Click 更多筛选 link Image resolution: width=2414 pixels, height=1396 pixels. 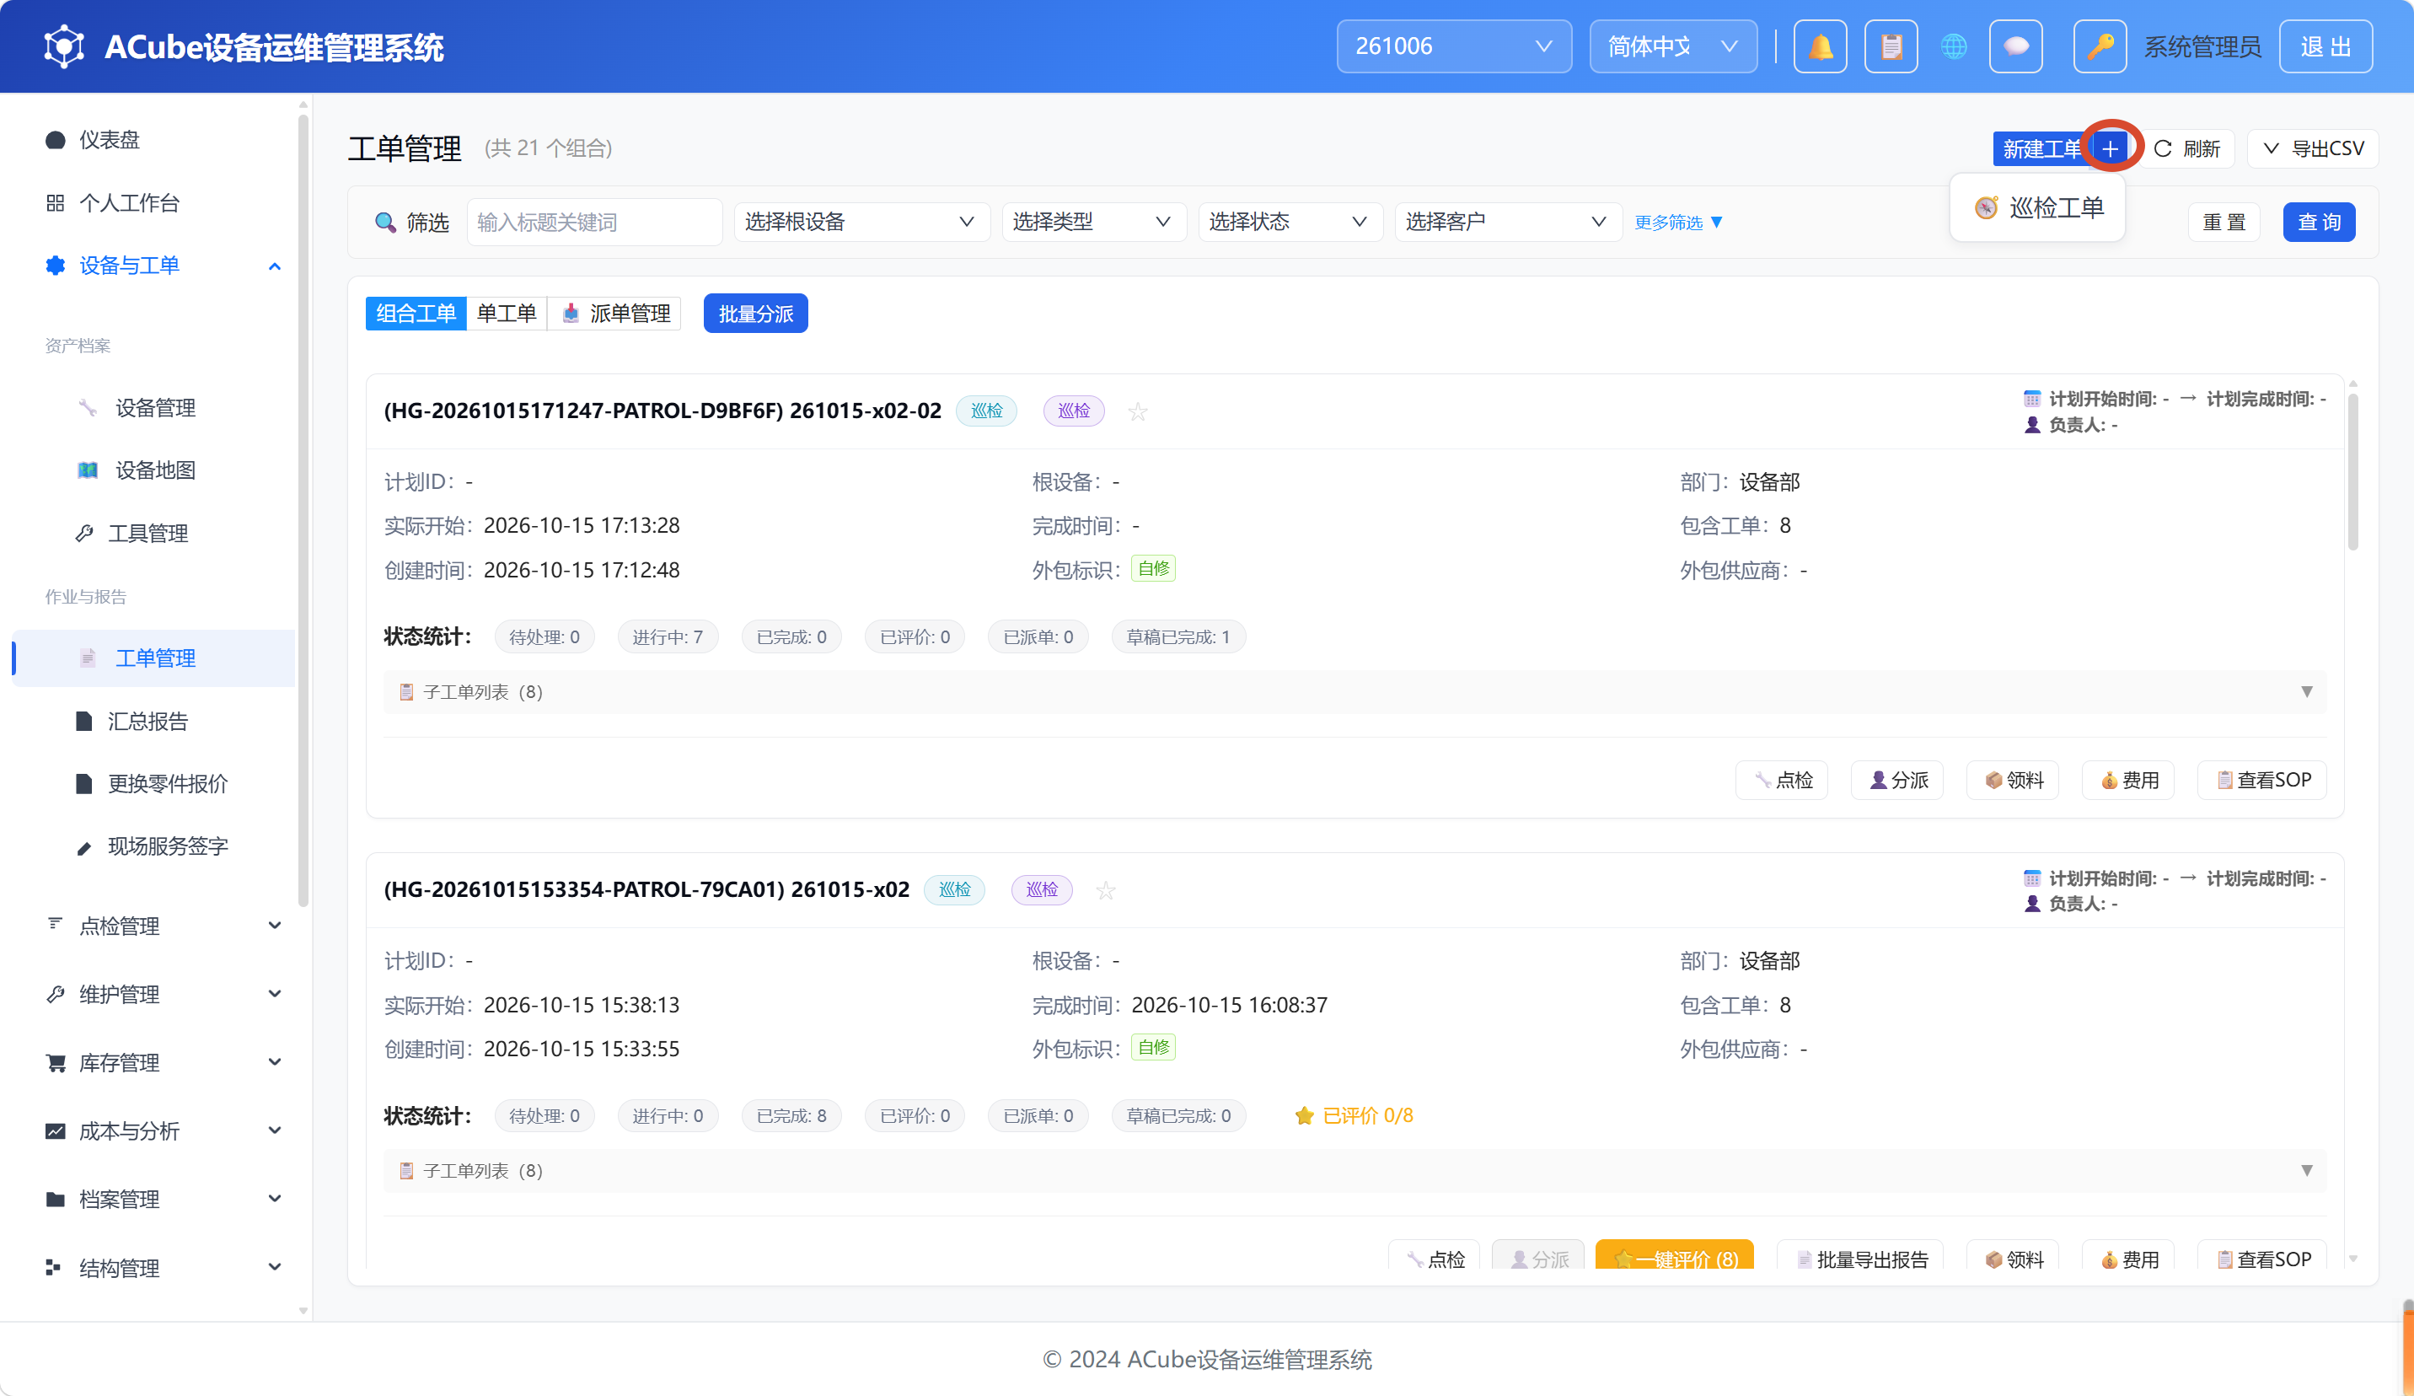point(1678,223)
